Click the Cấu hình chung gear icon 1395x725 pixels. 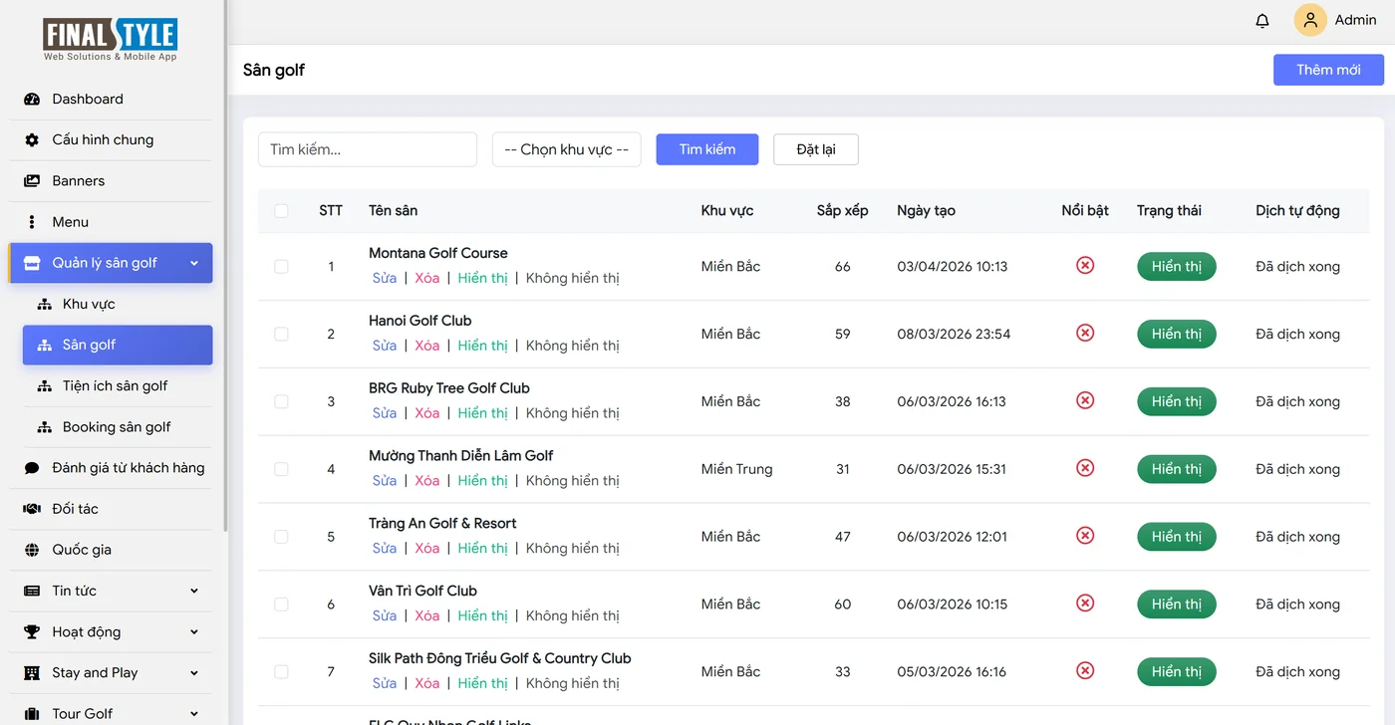click(x=32, y=139)
